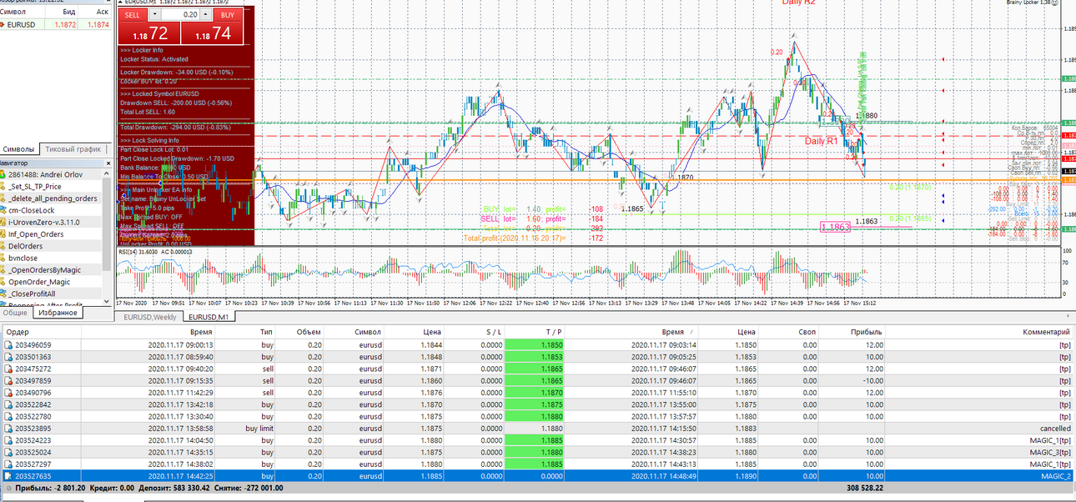Select the account icon for 2861488: Andrei Orlov
Viewport: 1076px width, 502px height.
pyautogui.click(x=3, y=174)
